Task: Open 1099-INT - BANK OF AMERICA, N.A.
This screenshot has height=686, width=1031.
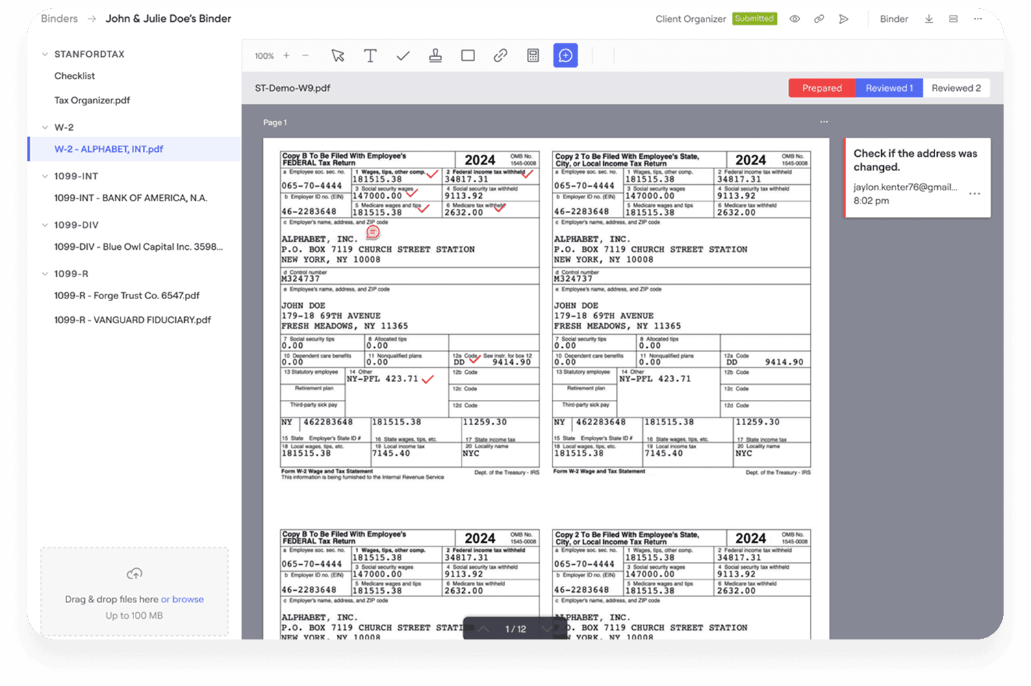Action: click(x=131, y=198)
